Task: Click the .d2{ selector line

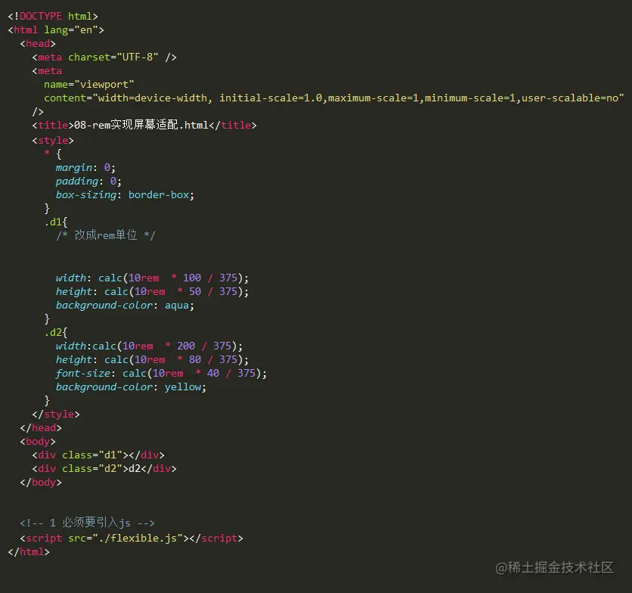Action: pos(56,332)
